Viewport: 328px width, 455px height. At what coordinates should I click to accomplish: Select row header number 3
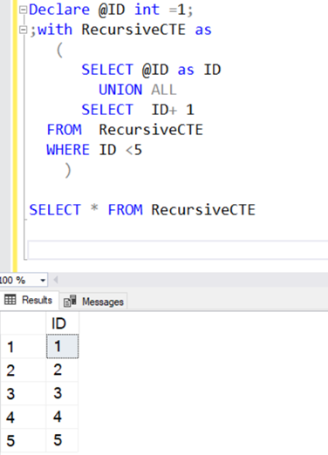[x=24, y=393]
